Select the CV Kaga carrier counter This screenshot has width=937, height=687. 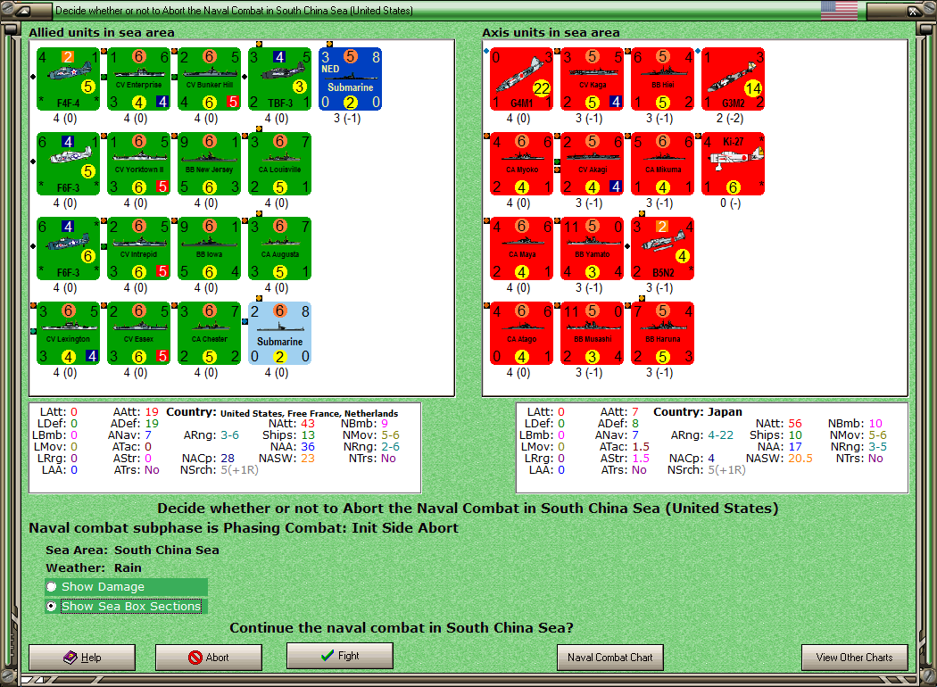tap(593, 79)
